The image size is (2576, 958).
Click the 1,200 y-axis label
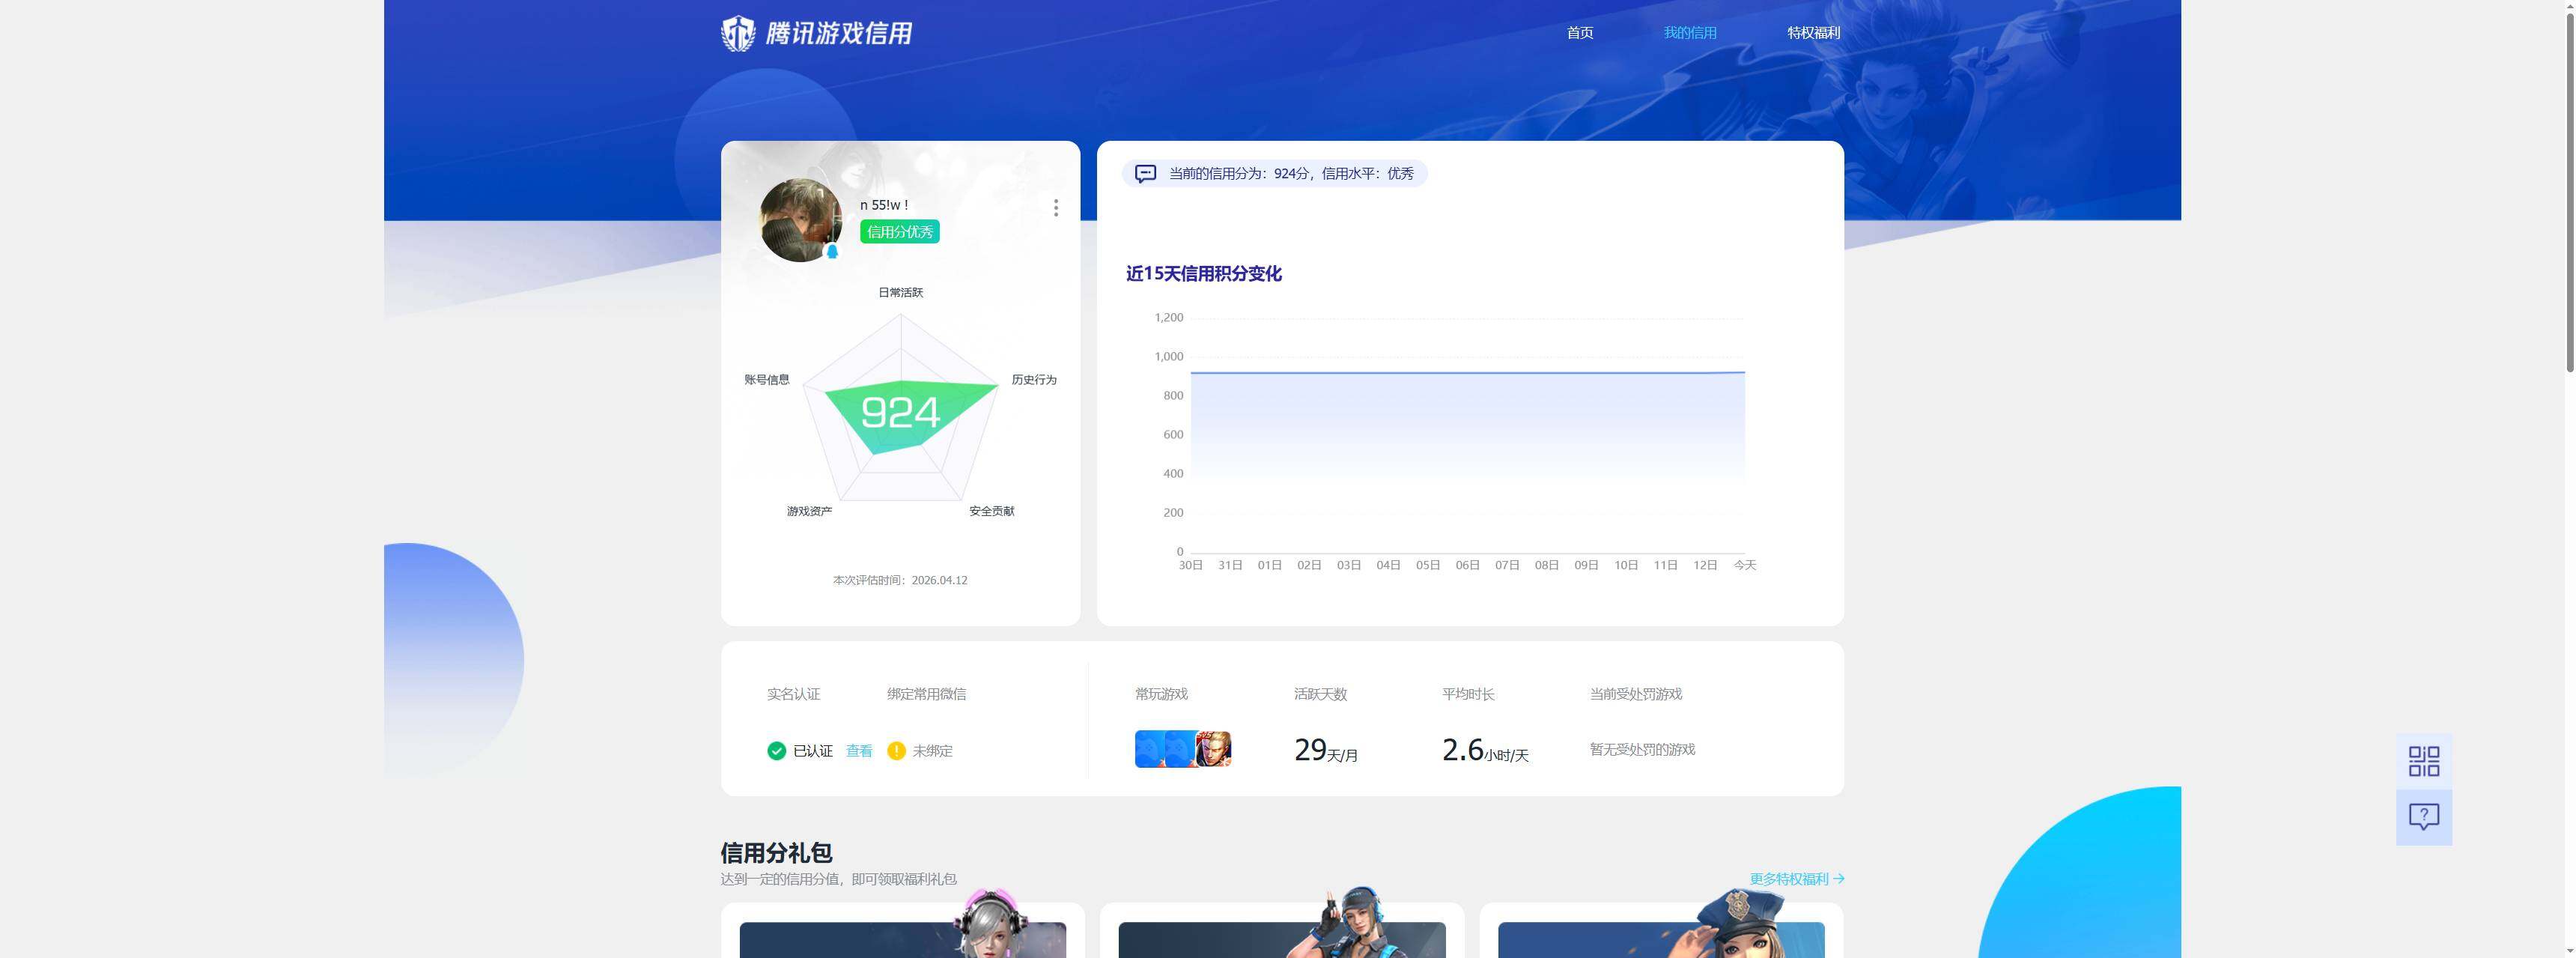click(1169, 317)
